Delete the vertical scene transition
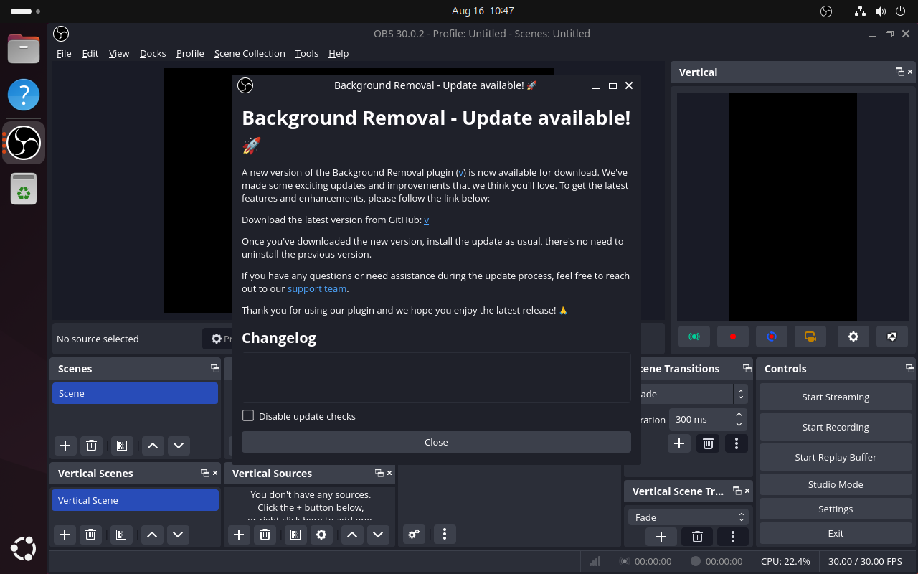This screenshot has width=918, height=574. pos(697,537)
